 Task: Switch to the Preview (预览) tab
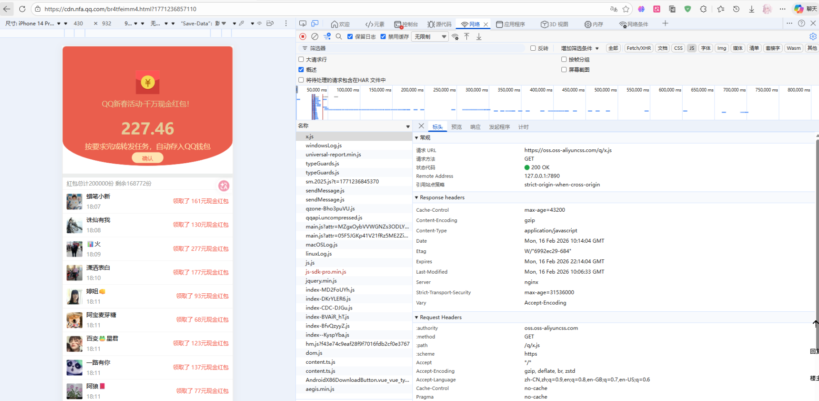(x=456, y=127)
